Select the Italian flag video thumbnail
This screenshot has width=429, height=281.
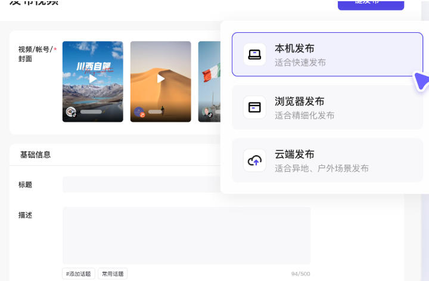pos(209,81)
